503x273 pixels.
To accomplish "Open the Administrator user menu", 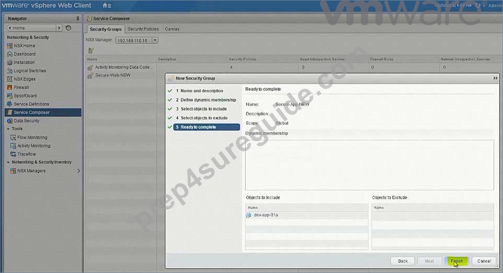I will [x=495, y=6].
